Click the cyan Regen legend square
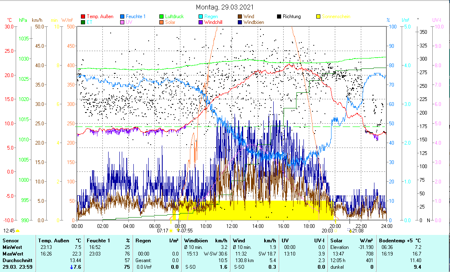The image size is (450, 272). [x=201, y=17]
